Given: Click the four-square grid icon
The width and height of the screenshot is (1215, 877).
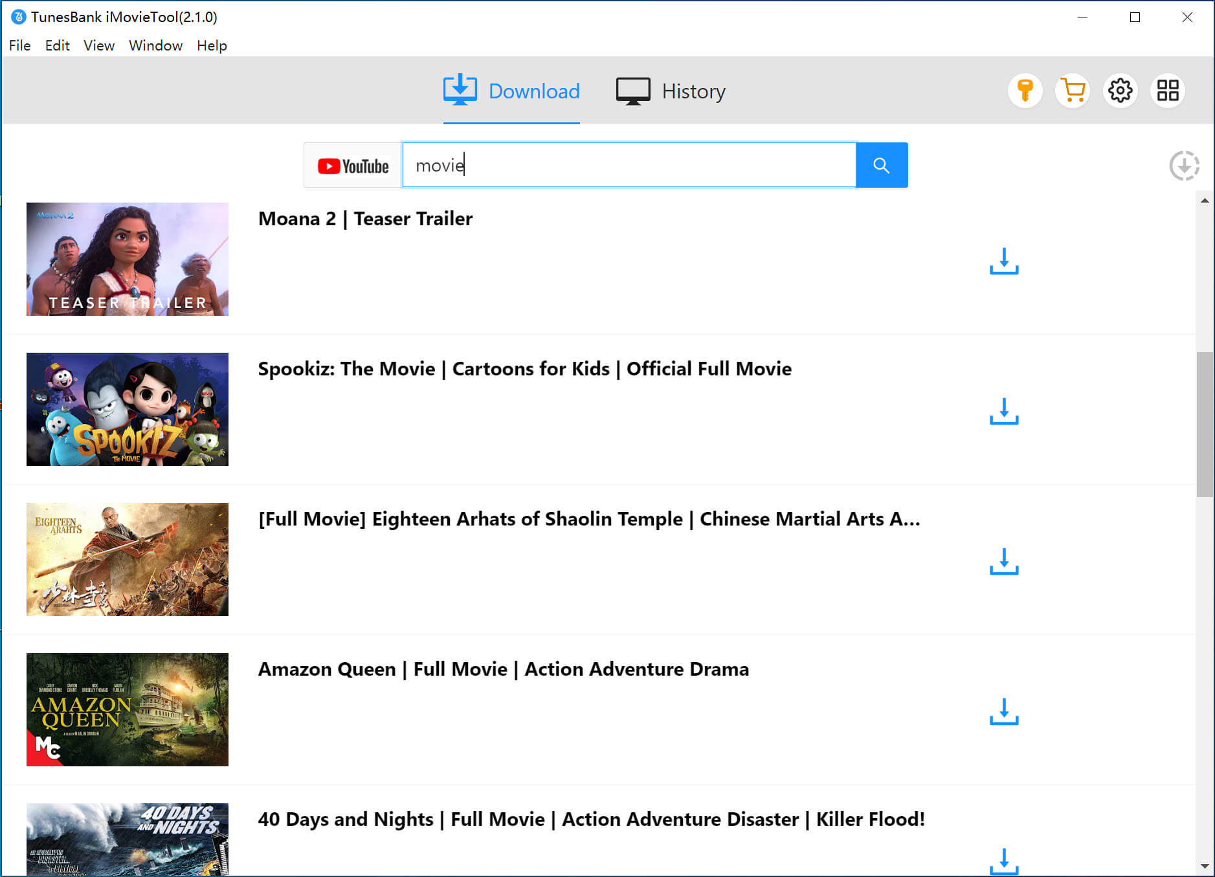Looking at the screenshot, I should [1168, 91].
